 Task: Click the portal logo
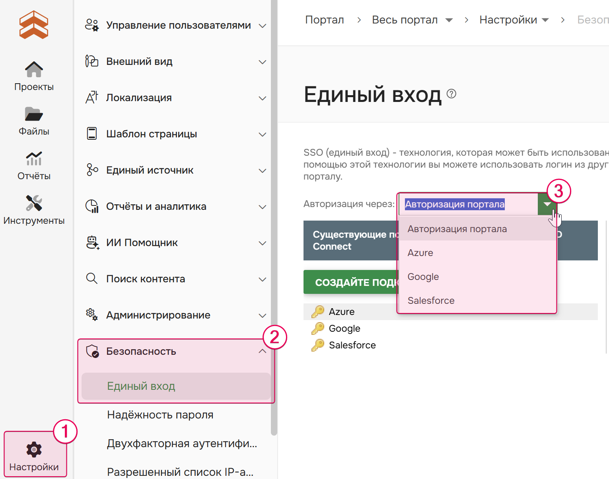[x=33, y=25]
